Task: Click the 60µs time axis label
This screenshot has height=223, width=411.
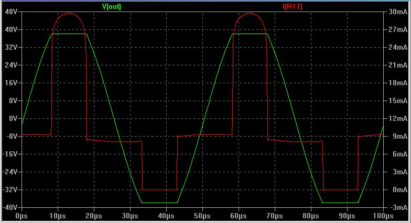Action: pyautogui.click(x=239, y=216)
